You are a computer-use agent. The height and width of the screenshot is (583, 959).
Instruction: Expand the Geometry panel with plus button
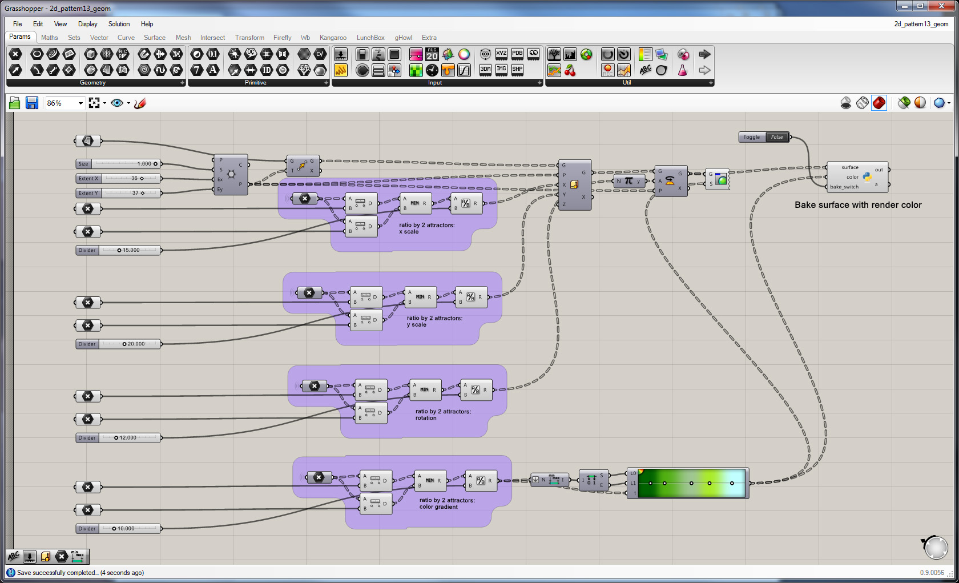tap(183, 83)
